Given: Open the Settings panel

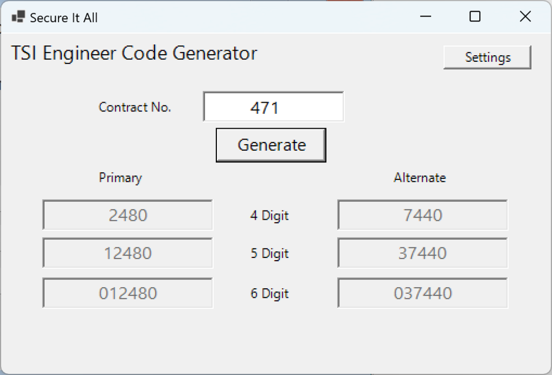Looking at the screenshot, I should tap(487, 57).
